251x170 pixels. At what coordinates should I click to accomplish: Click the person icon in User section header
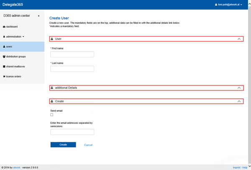(52, 39)
